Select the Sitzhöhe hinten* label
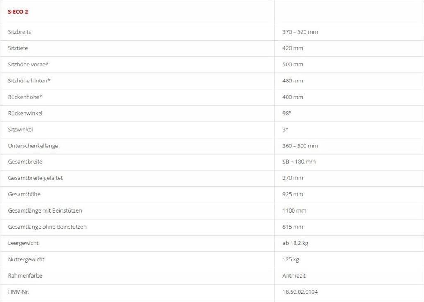Image resolution: width=424 pixels, height=302 pixels. [29, 80]
